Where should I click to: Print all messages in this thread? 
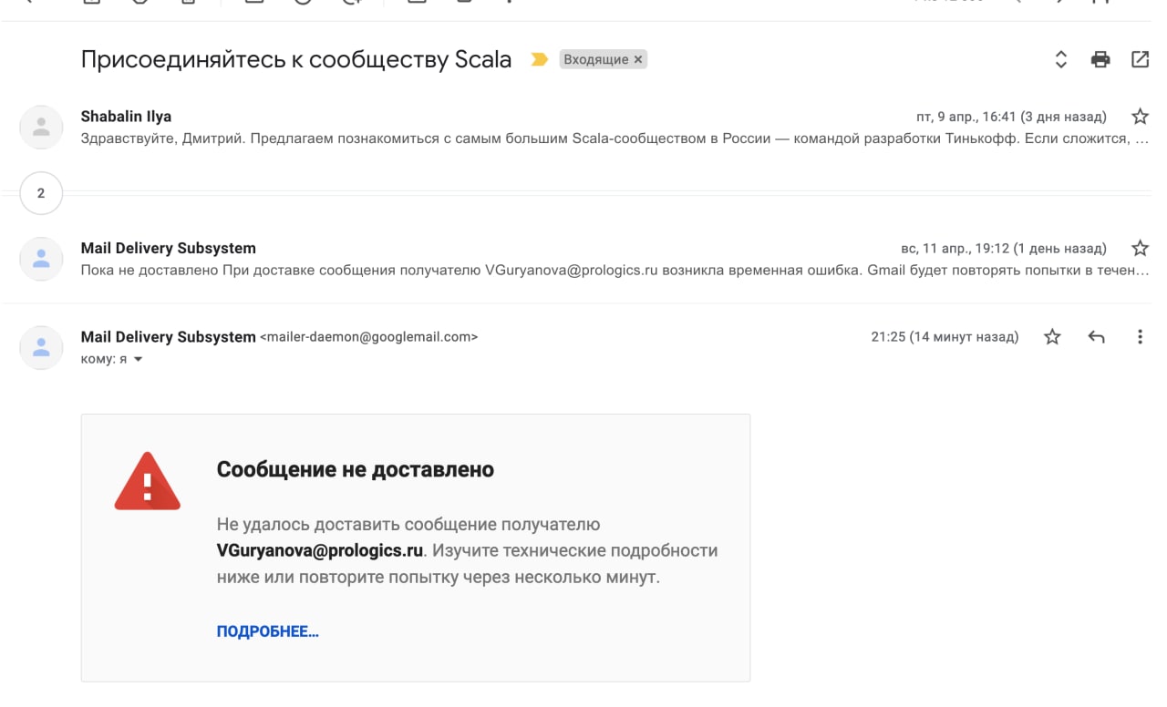[1100, 60]
